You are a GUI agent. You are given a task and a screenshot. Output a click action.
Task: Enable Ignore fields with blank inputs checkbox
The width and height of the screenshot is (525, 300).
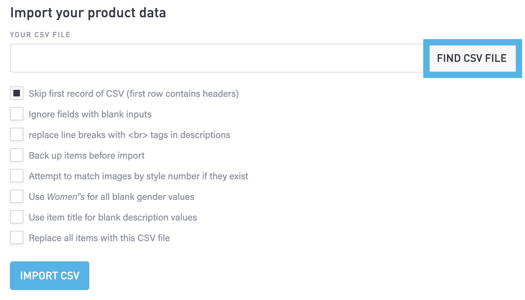[x=17, y=114]
